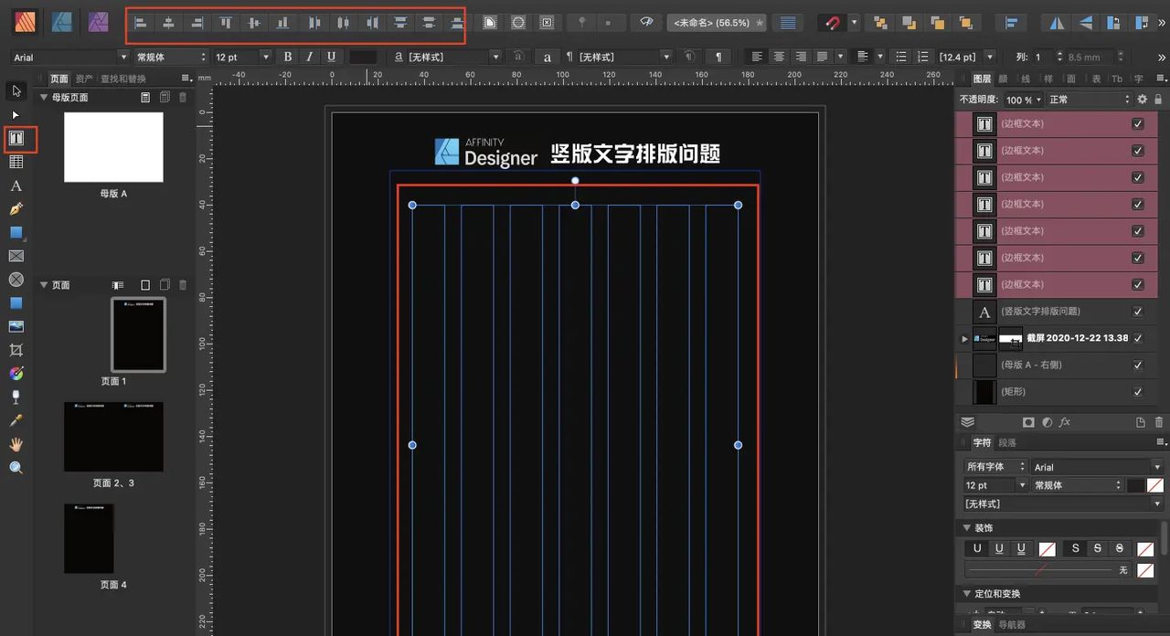The image size is (1170, 636).
Task: Uncheck the 截屏 2020-12-22 layer checkbox
Action: 1138,338
